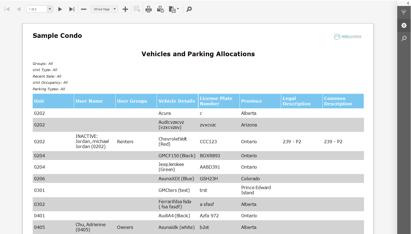The height and width of the screenshot is (234, 411).
Task: Jump to the first page
Action: click(7, 9)
